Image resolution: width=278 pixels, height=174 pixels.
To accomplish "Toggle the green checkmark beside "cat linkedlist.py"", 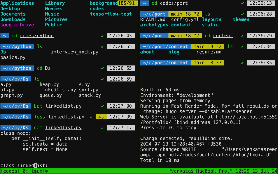I will (x=103, y=127).
